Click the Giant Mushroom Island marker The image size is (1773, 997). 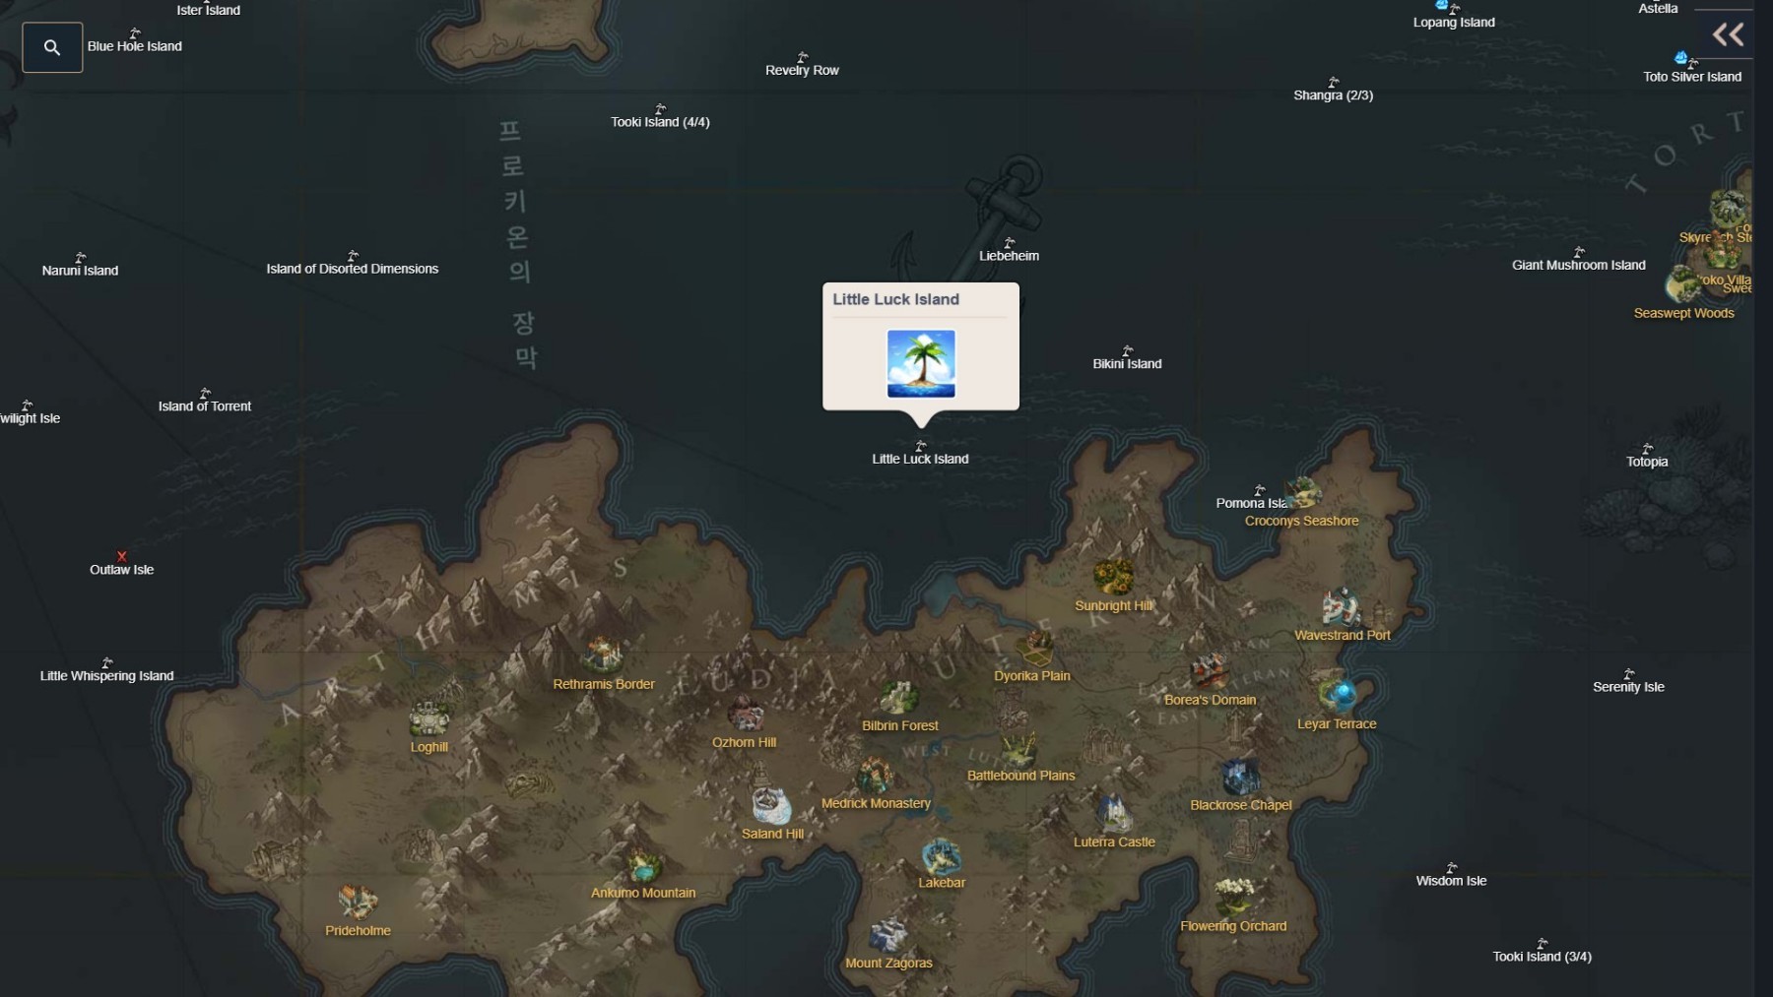click(1579, 252)
